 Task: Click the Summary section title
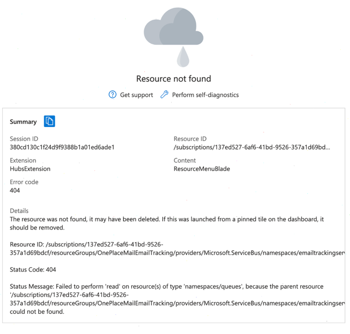(23, 122)
